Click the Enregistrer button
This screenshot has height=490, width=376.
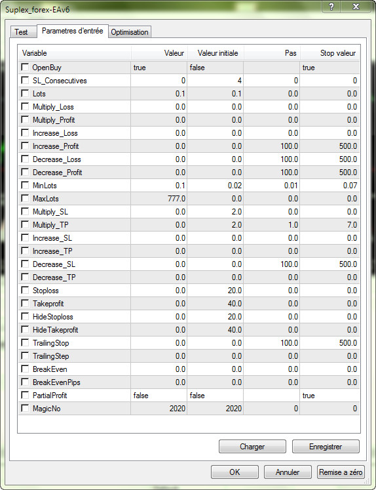pyautogui.click(x=326, y=447)
